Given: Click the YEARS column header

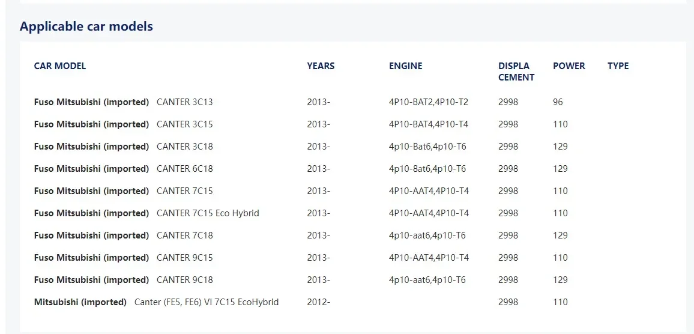Looking at the screenshot, I should 321,66.
